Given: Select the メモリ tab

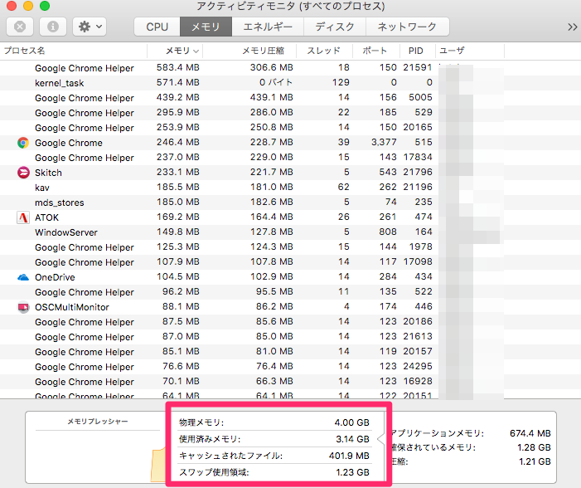Looking at the screenshot, I should [206, 27].
